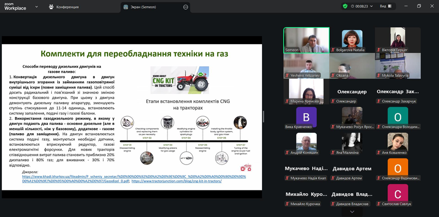Click the red CNG tractor image
The width and height of the screenshot is (439, 217).
pos(179,80)
